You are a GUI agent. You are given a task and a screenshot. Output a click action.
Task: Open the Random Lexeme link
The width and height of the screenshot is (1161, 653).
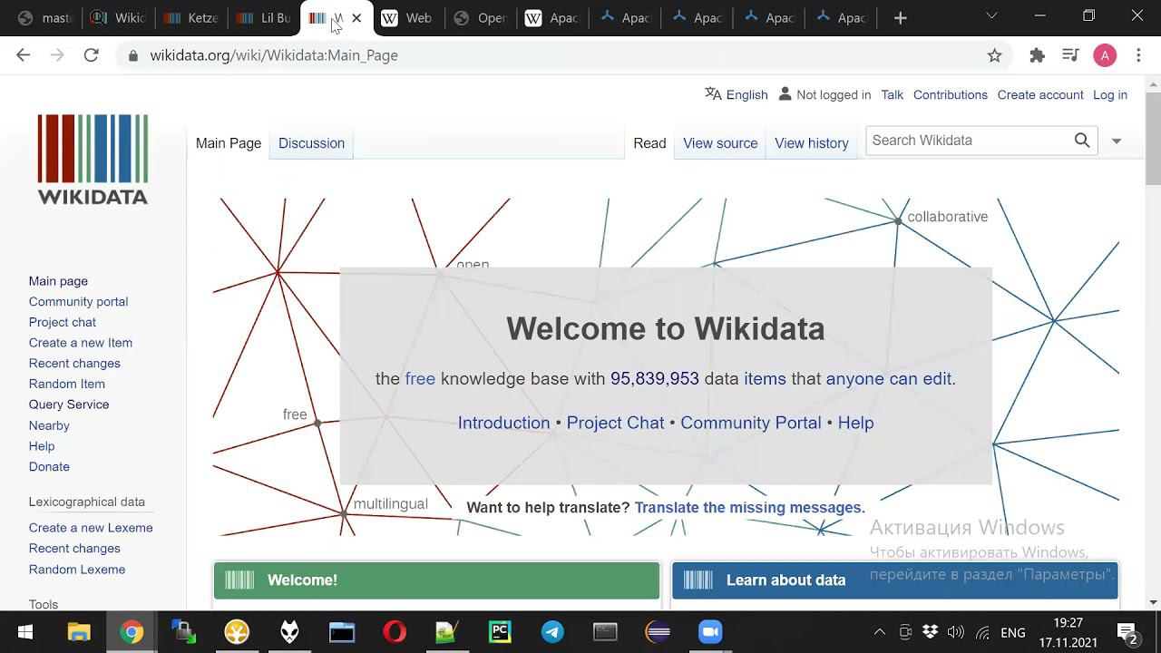[77, 570]
